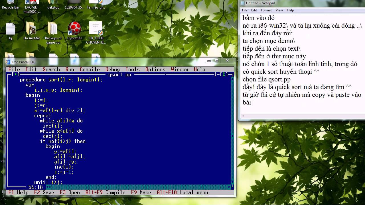Click the Notepad horizontal scrollbar left arrow

243,116
